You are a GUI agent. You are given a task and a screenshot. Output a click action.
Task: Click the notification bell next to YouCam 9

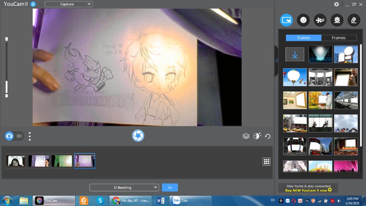tap(33, 4)
